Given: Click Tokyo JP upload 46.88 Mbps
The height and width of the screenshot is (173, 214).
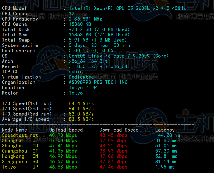Looking at the screenshot, I should [63, 167].
